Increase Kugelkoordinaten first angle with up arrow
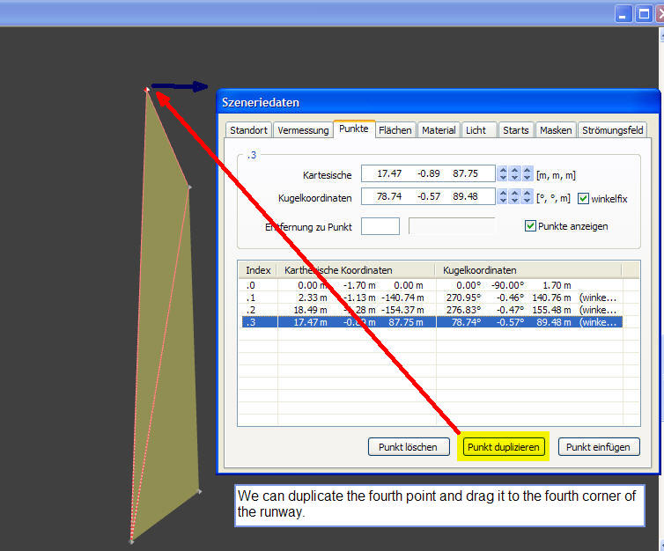Image resolution: width=664 pixels, height=551 pixels. click(503, 193)
